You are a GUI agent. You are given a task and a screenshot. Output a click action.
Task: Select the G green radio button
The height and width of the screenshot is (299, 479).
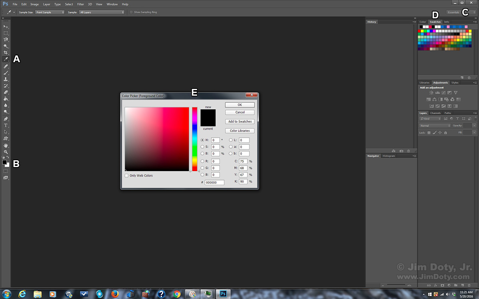click(202, 168)
